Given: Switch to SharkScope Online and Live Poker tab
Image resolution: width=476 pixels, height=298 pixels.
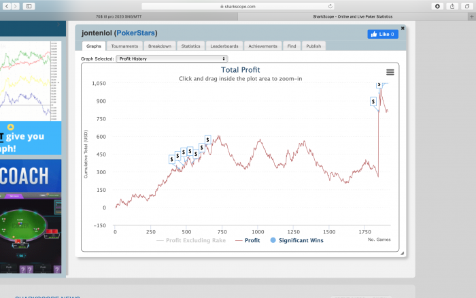Looking at the screenshot, I should tap(353, 17).
